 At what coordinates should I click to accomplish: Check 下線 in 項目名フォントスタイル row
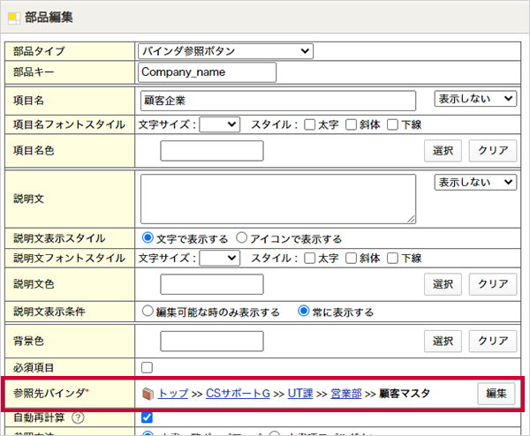[392, 124]
